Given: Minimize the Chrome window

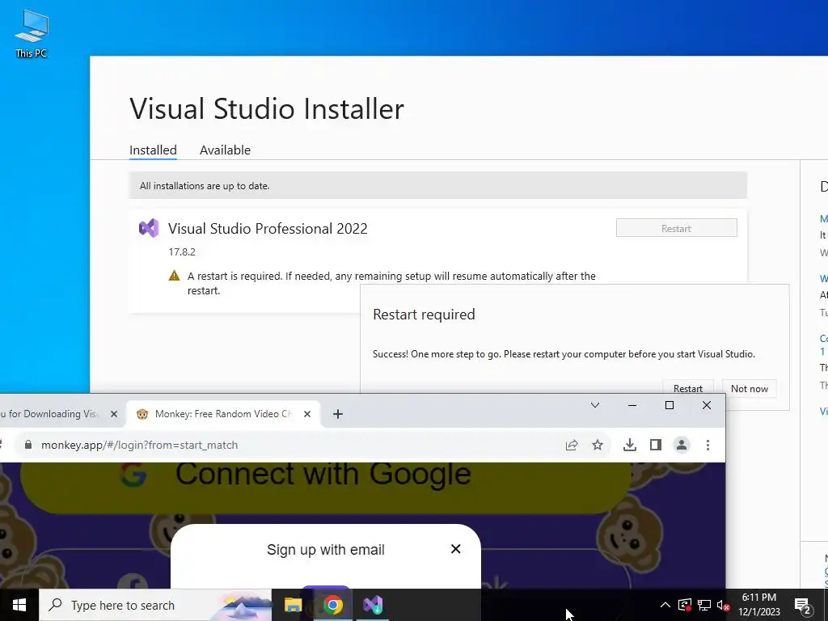Looking at the screenshot, I should pos(632,405).
